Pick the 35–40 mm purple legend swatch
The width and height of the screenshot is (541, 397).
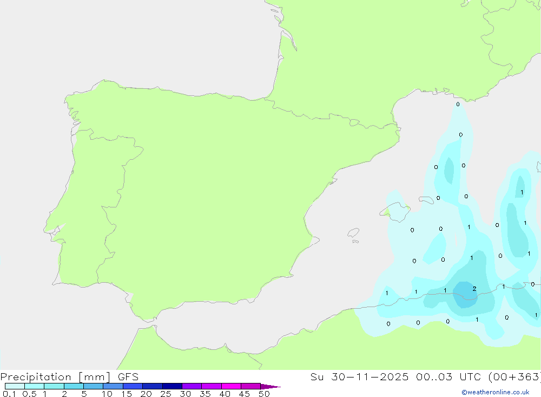(212, 386)
